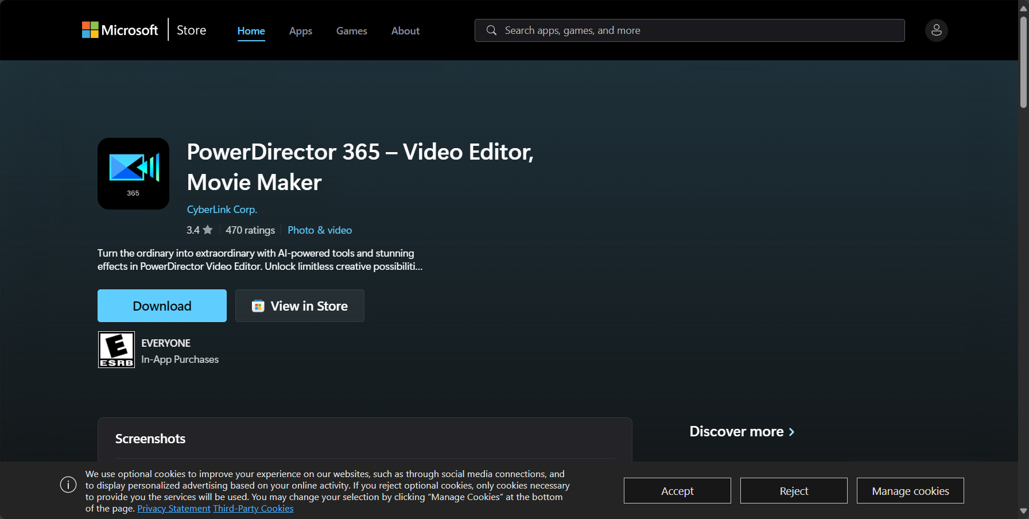The image size is (1029, 519).
Task: Click the truncated app description text
Action: pos(260,259)
